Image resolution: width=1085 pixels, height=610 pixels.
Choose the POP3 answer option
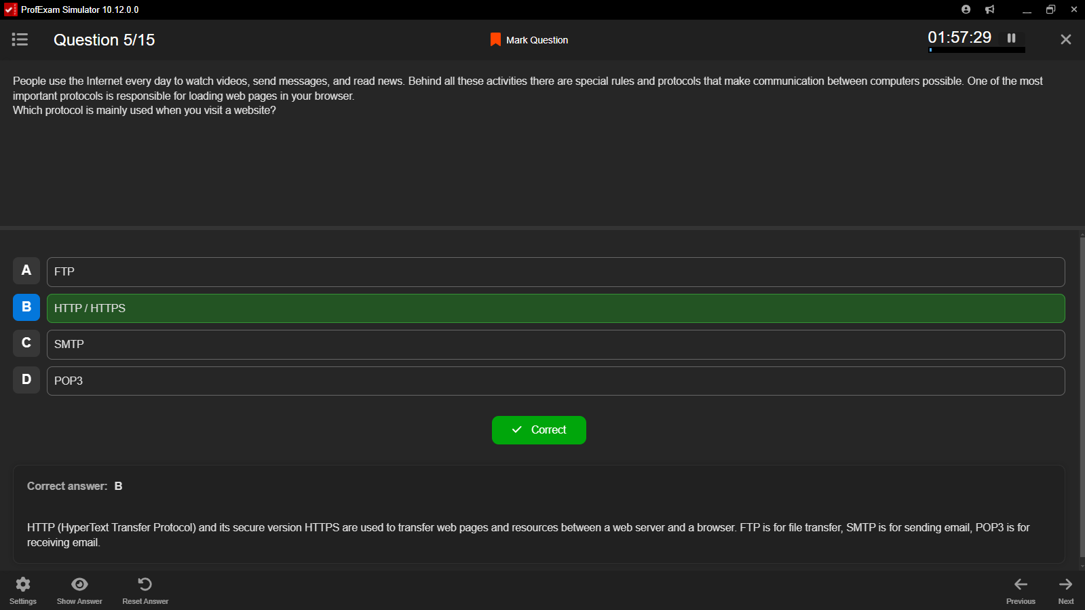[x=556, y=381]
